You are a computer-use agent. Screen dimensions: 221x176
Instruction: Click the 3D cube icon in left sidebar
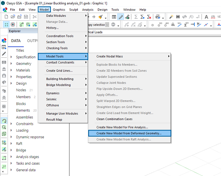tap(4, 134)
